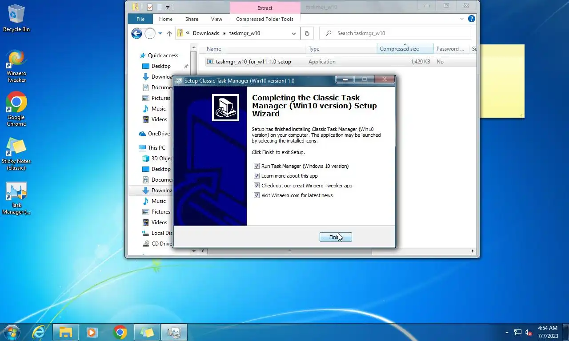Sort by Password column header
The height and width of the screenshot is (341, 569).
click(x=451, y=49)
